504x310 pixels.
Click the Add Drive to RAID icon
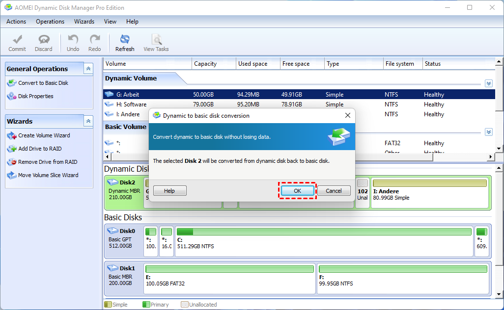pyautogui.click(x=12, y=149)
